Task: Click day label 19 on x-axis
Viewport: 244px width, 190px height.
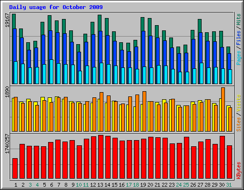Action: 143,185
